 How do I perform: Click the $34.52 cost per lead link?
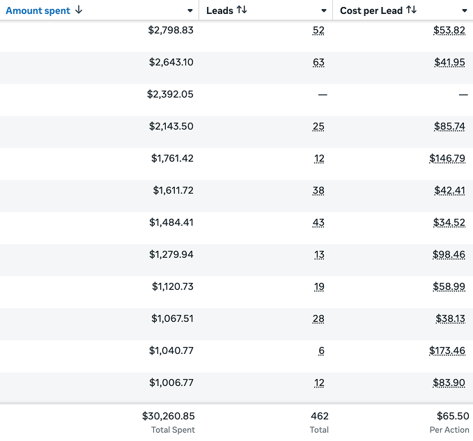coord(449,223)
